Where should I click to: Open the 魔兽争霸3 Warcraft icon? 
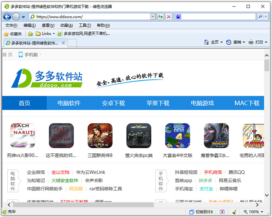pyautogui.click(x=216, y=135)
